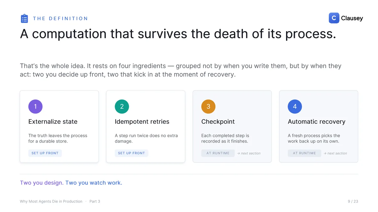Follow the next section link in Automatic recovery card
The image size is (378, 212).
tap(335, 153)
